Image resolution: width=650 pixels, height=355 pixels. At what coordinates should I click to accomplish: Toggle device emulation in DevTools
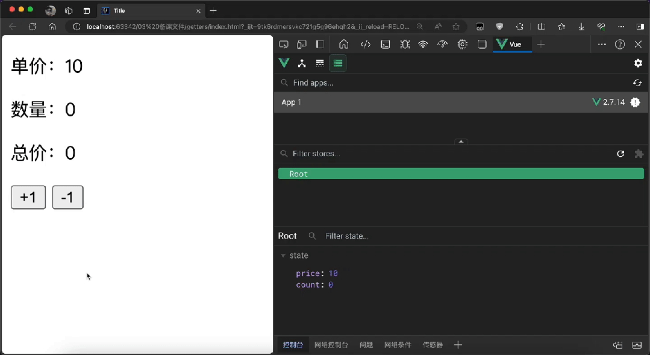[302, 45]
